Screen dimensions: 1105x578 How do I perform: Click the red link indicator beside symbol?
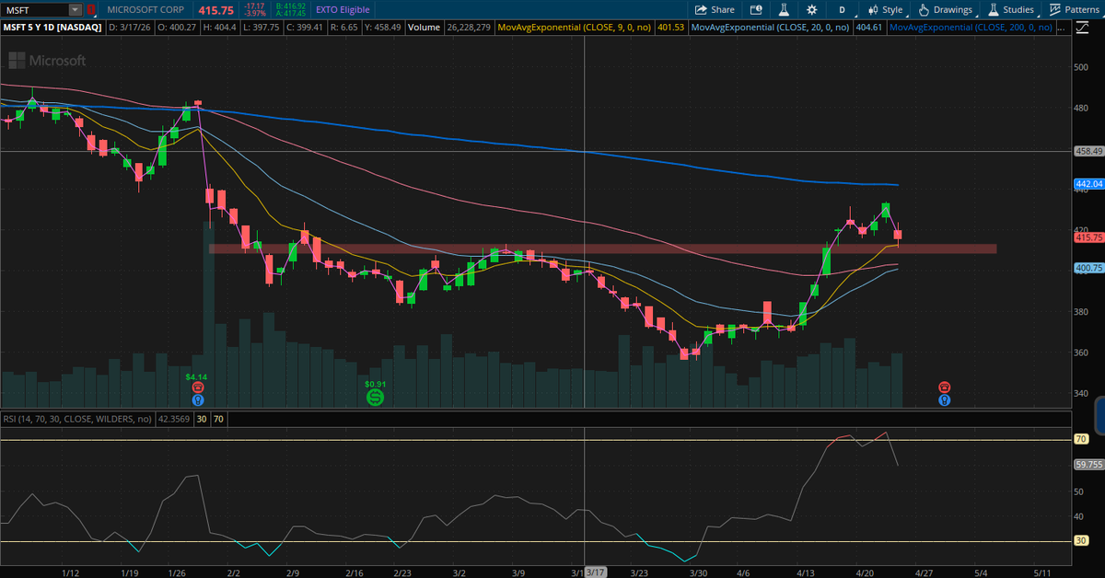tap(90, 9)
